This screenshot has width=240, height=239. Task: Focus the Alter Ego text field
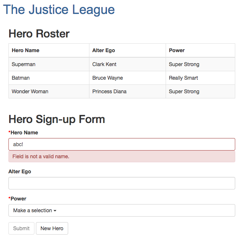click(x=122, y=183)
